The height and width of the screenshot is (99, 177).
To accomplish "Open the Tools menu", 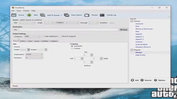I will tap(19, 11).
